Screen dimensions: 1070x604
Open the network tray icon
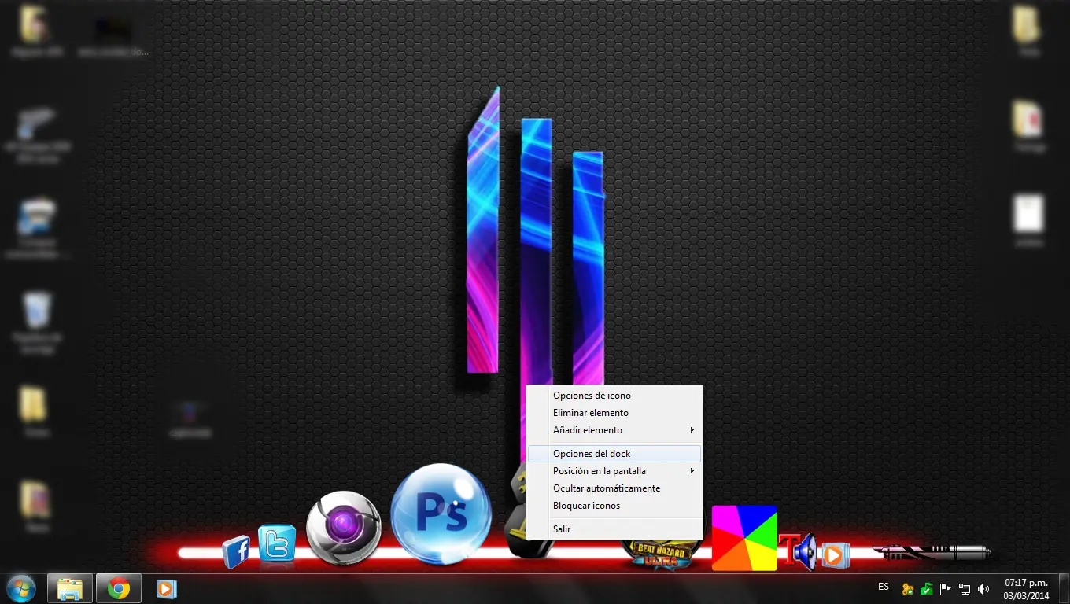click(x=965, y=589)
